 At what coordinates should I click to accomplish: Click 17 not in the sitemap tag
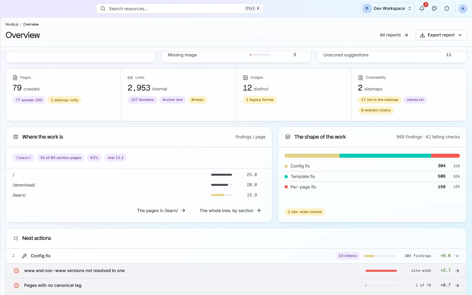tap(380, 100)
